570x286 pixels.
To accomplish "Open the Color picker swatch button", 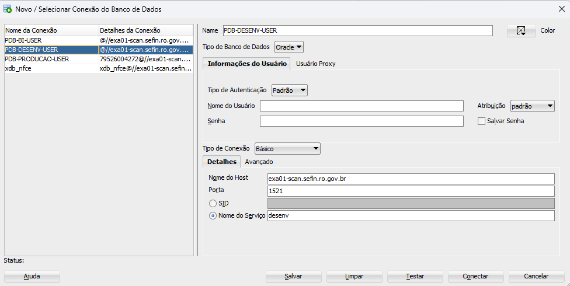I will click(x=521, y=31).
